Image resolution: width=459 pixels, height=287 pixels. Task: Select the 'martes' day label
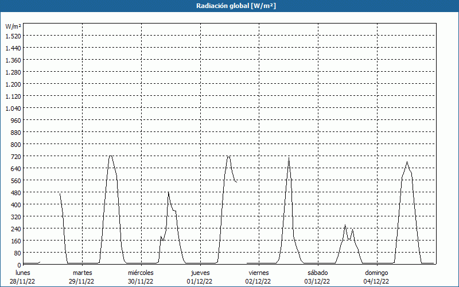[83, 273]
